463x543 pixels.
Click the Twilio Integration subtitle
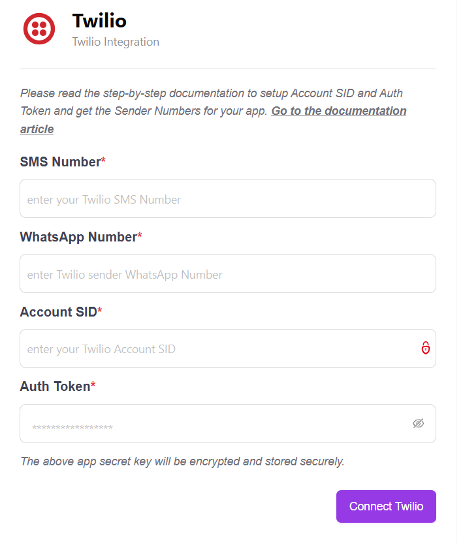[x=116, y=42]
